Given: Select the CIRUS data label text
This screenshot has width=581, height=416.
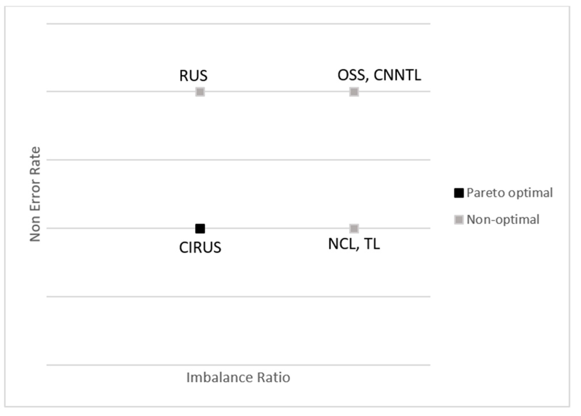Looking at the screenshot, I should click(x=200, y=247).
